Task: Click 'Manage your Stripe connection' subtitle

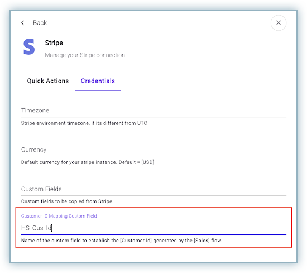Action: pyautogui.click(x=85, y=55)
